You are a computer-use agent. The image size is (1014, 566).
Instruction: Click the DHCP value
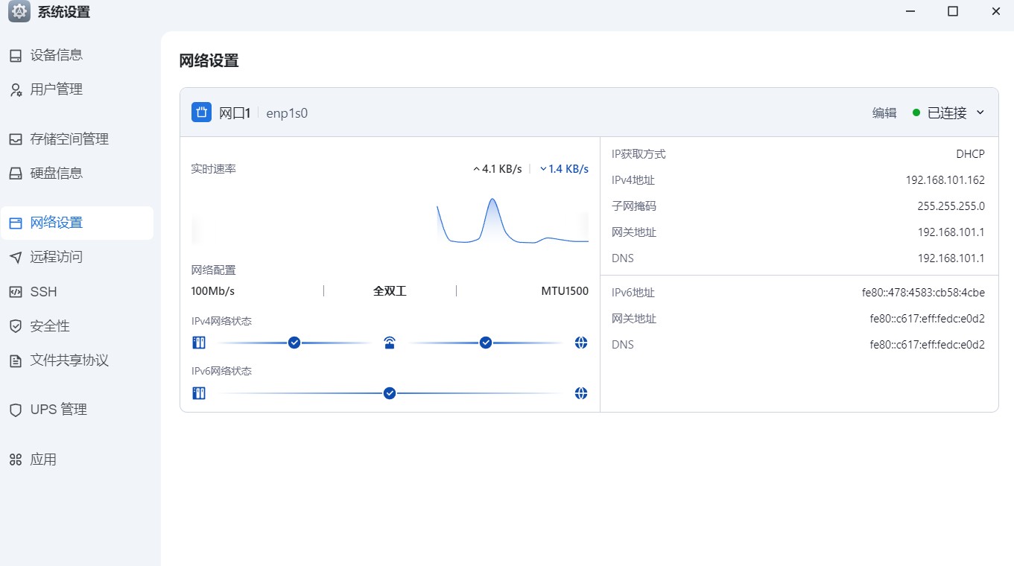pyautogui.click(x=971, y=154)
